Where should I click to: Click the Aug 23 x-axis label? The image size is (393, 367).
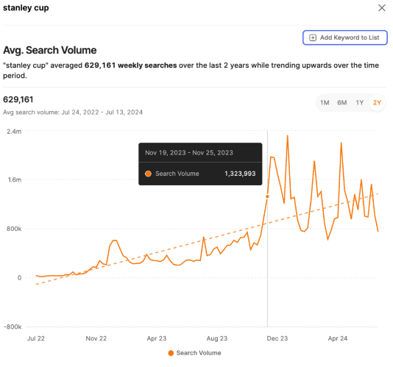(217, 338)
